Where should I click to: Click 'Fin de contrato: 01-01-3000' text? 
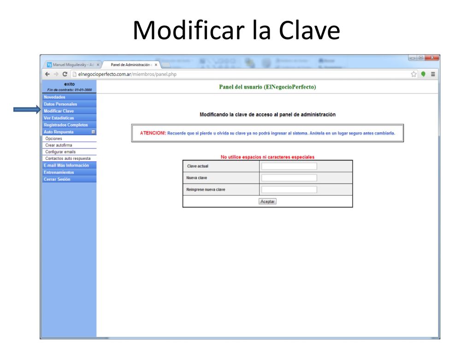pos(70,90)
